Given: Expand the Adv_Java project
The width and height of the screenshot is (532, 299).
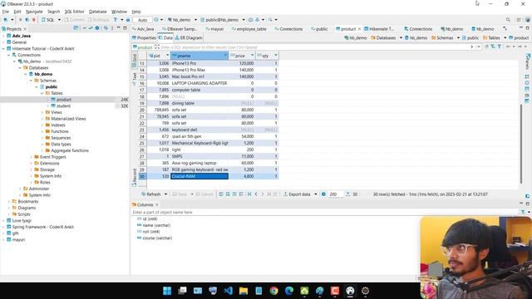Looking at the screenshot, I should [x=3, y=36].
